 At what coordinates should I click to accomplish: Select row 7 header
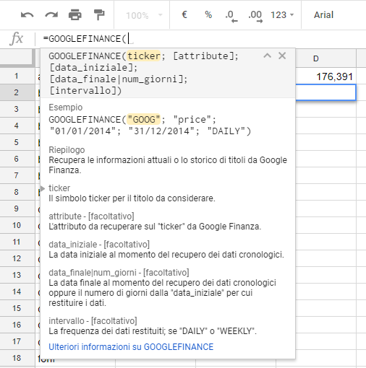(17, 175)
